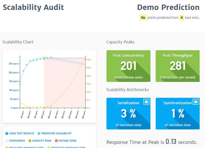Open the Synchronization info icon
This screenshot has height=148, width=205.
tap(196, 102)
